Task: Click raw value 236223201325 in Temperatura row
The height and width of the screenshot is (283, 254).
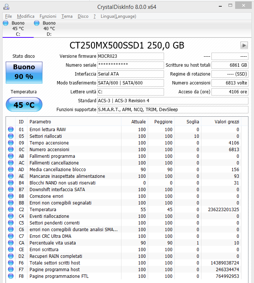Action: pyautogui.click(x=224, y=210)
